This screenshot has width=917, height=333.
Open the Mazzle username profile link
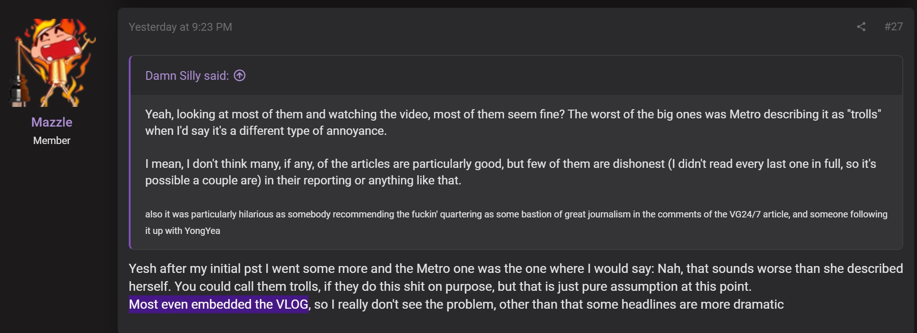pos(52,122)
